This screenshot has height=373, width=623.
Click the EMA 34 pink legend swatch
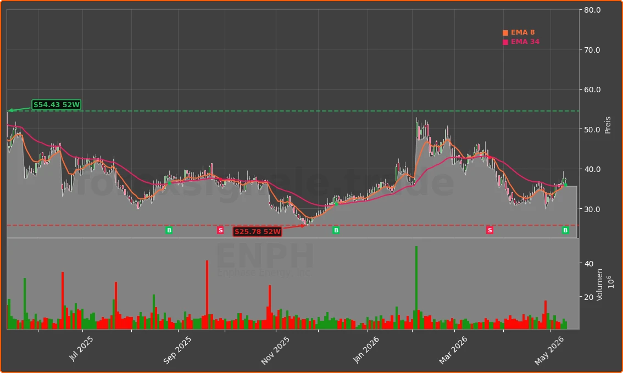(x=505, y=42)
